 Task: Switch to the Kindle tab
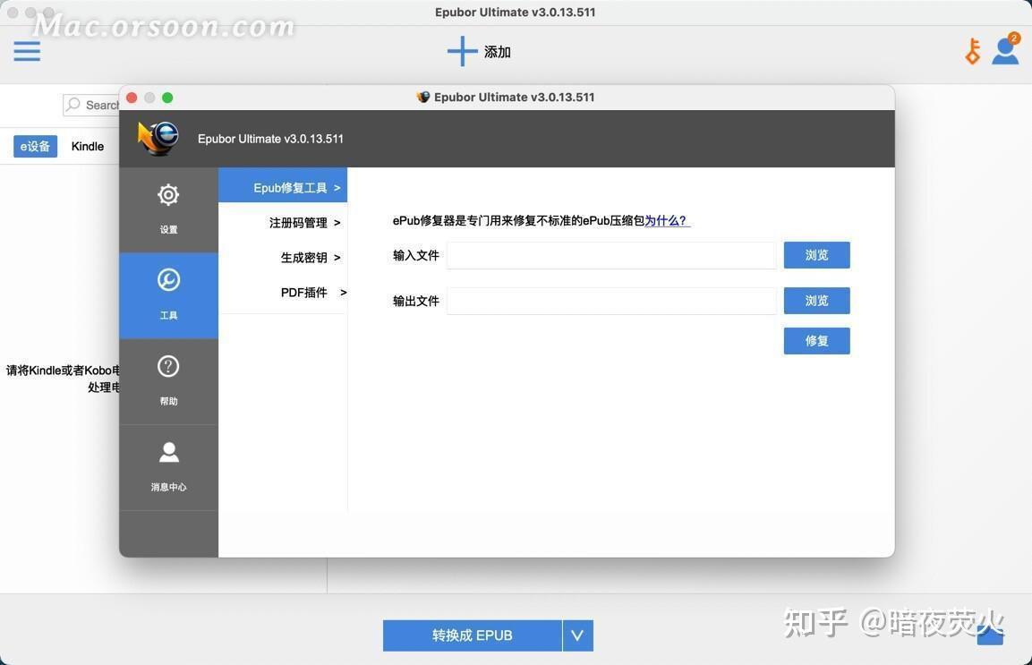(87, 146)
